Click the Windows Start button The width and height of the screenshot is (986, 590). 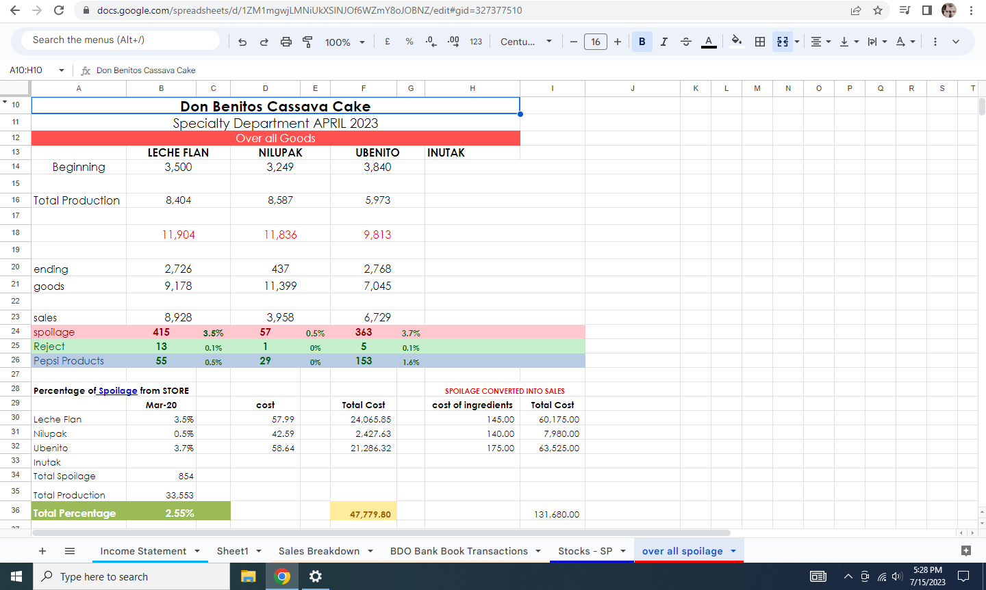click(16, 576)
